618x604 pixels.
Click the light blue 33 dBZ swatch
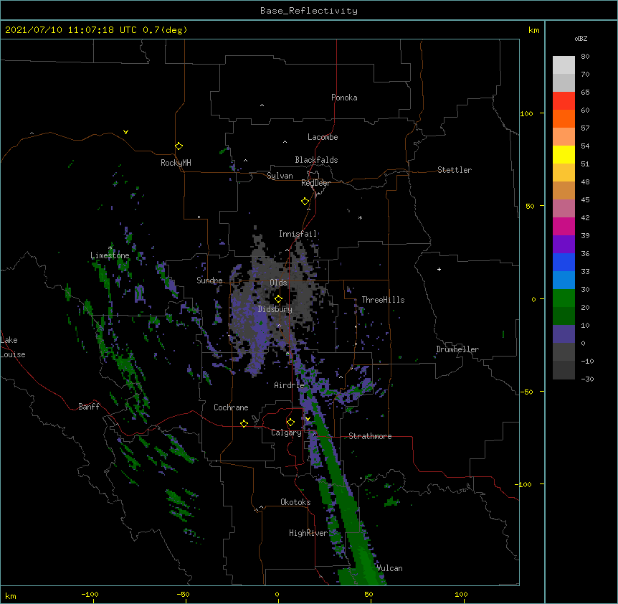click(564, 280)
